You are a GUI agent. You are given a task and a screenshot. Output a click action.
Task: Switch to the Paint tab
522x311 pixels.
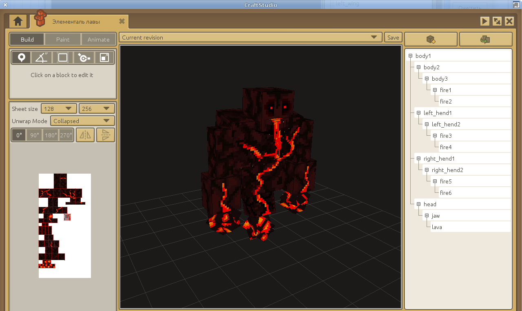(x=63, y=40)
